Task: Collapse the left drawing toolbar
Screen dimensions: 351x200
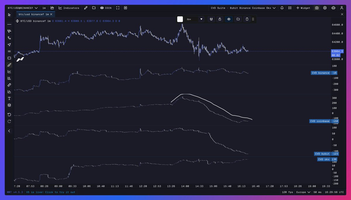Action: tap(9, 131)
